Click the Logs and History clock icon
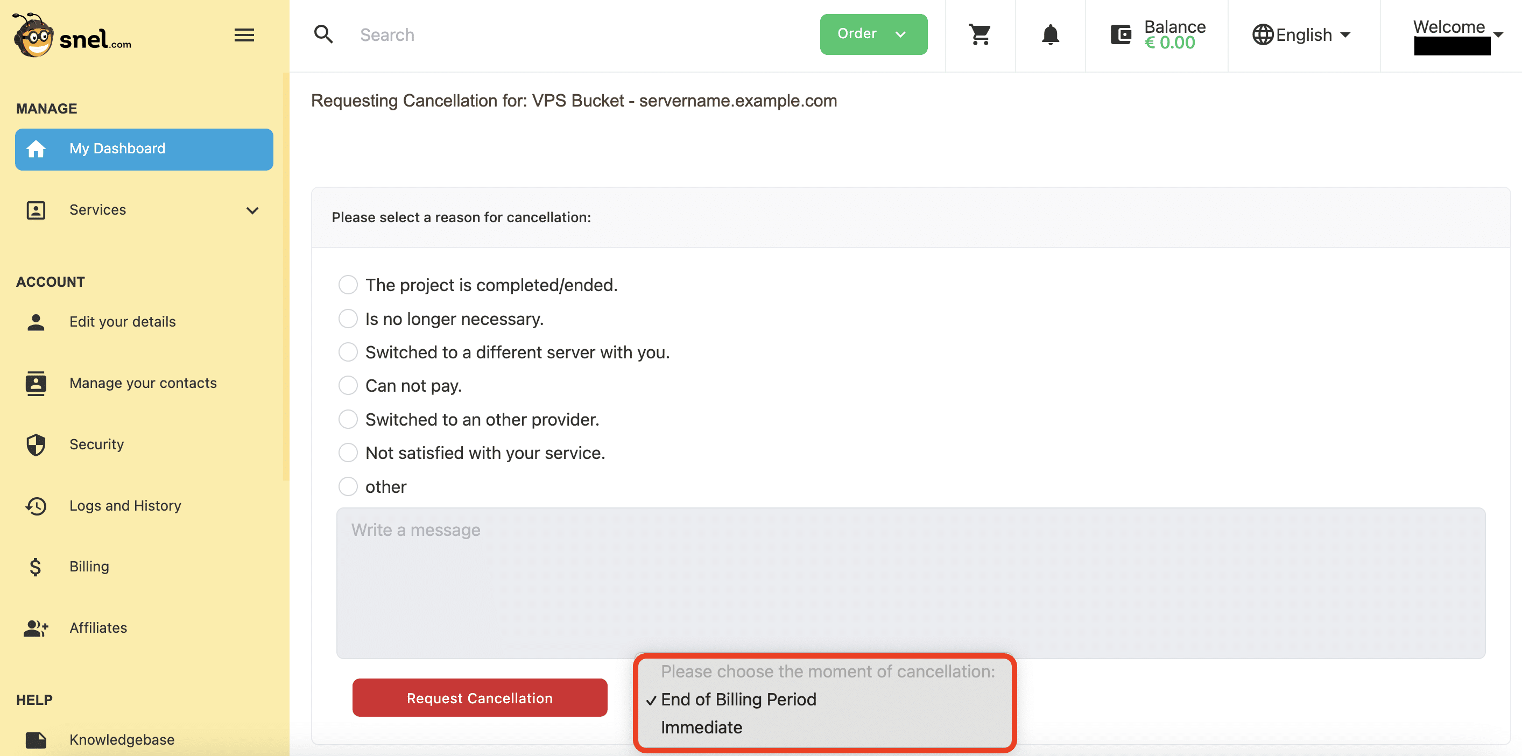This screenshot has width=1522, height=756. pos(36,506)
